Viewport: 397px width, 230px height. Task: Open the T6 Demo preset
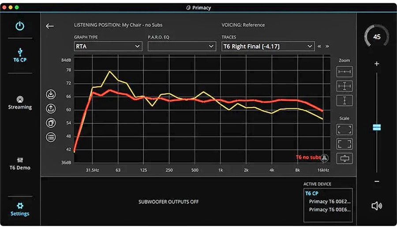click(20, 164)
